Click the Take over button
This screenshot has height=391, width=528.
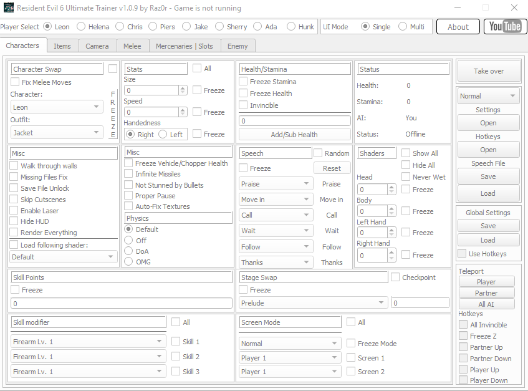click(489, 71)
